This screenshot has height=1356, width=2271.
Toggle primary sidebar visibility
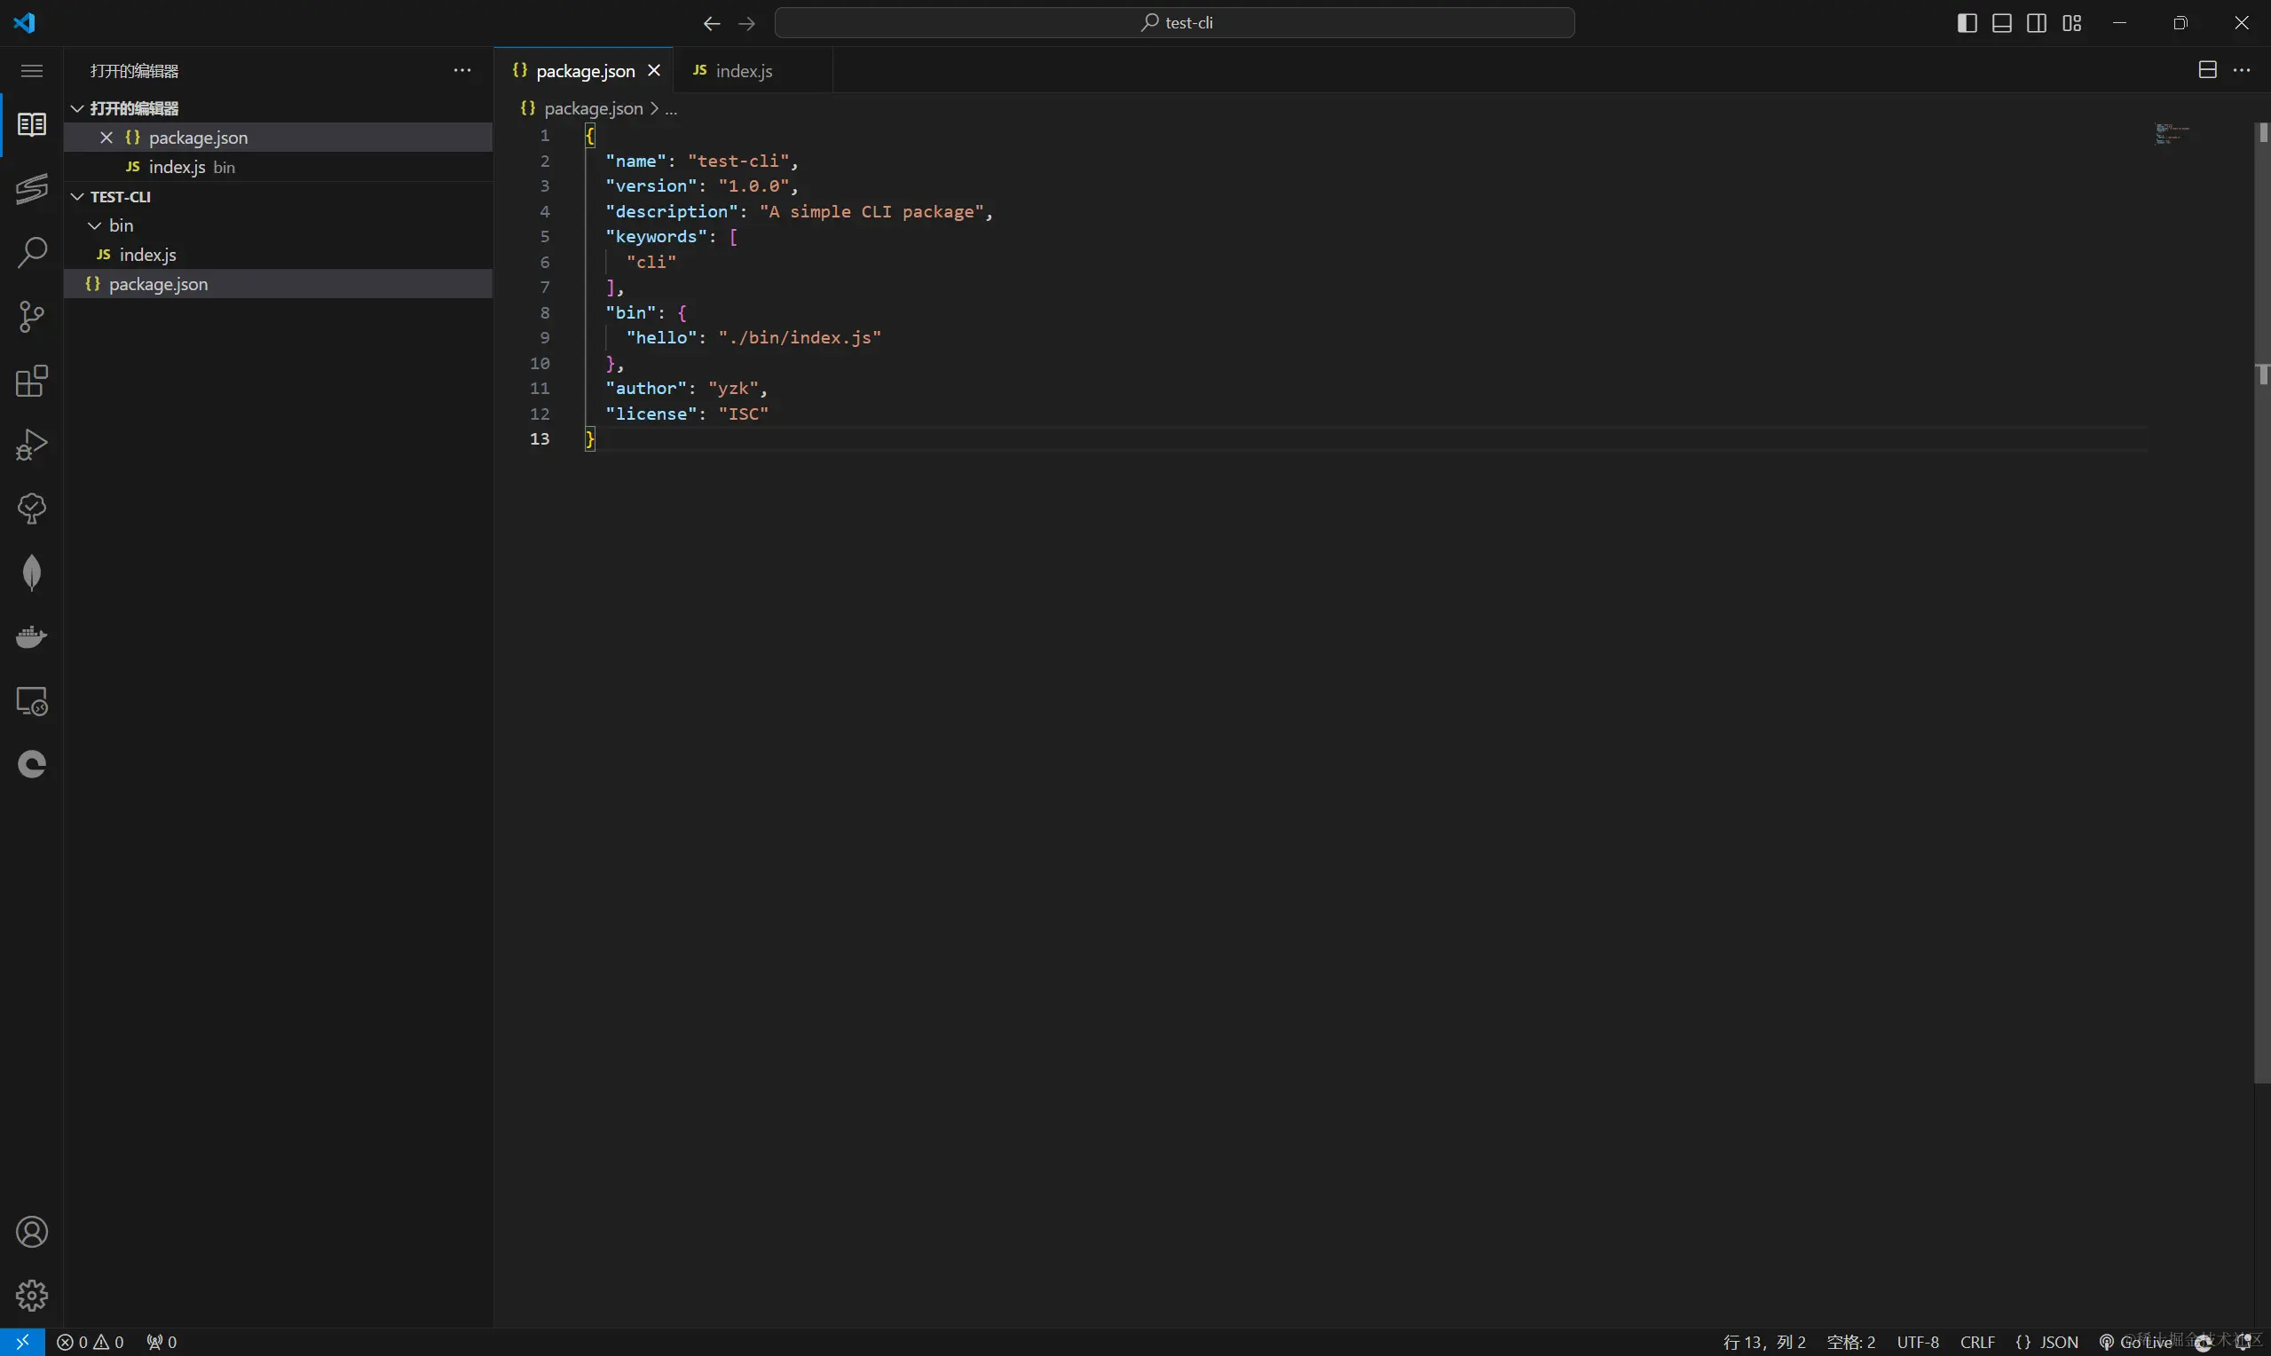pos(1967,23)
